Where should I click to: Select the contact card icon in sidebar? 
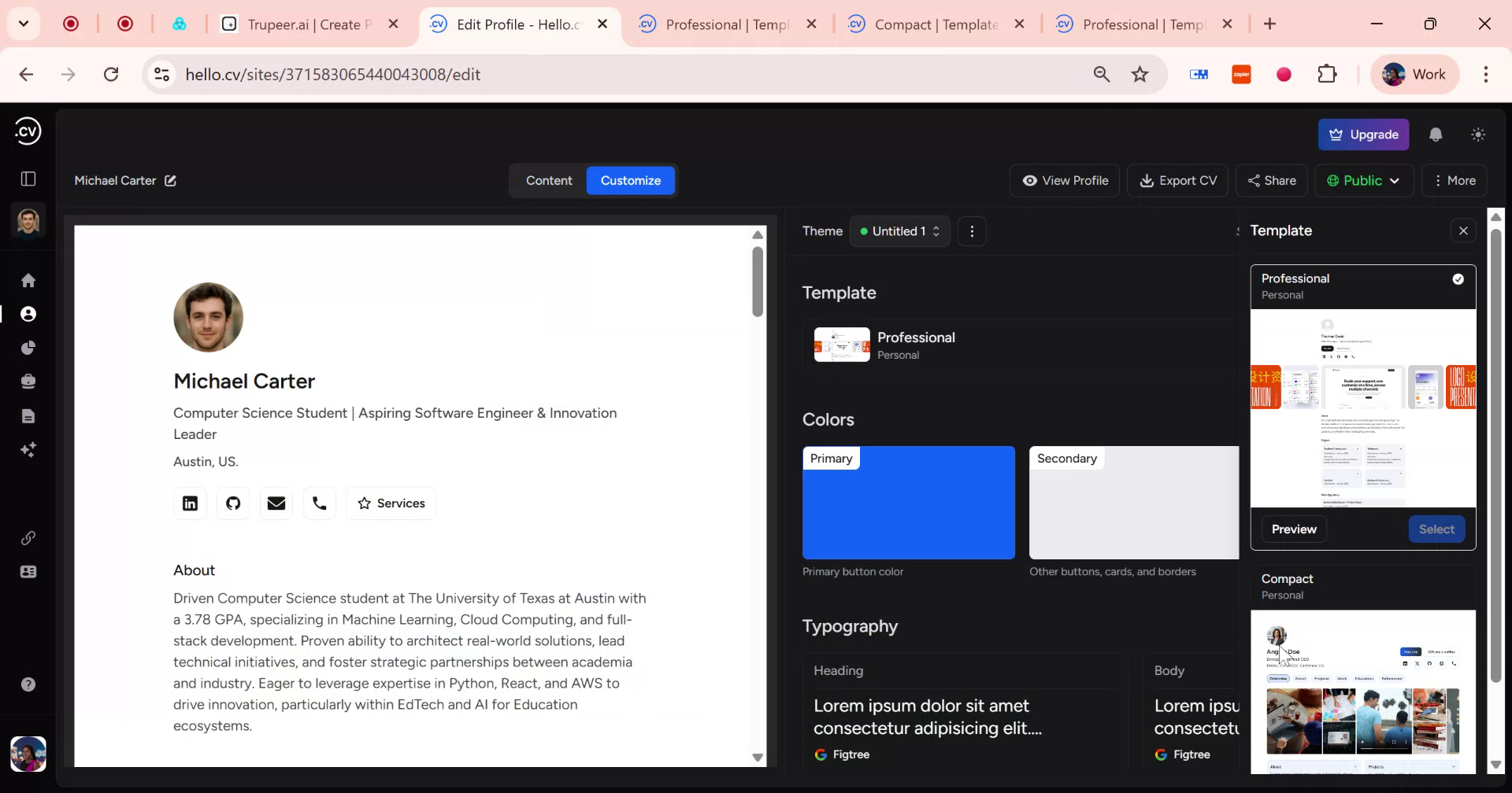[x=28, y=572]
